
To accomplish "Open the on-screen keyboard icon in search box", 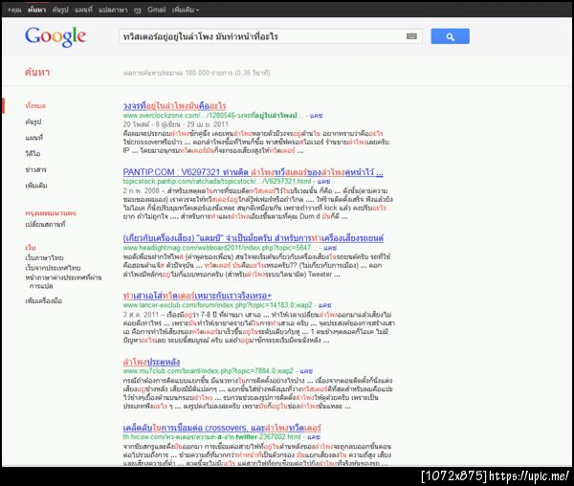I will [x=411, y=36].
